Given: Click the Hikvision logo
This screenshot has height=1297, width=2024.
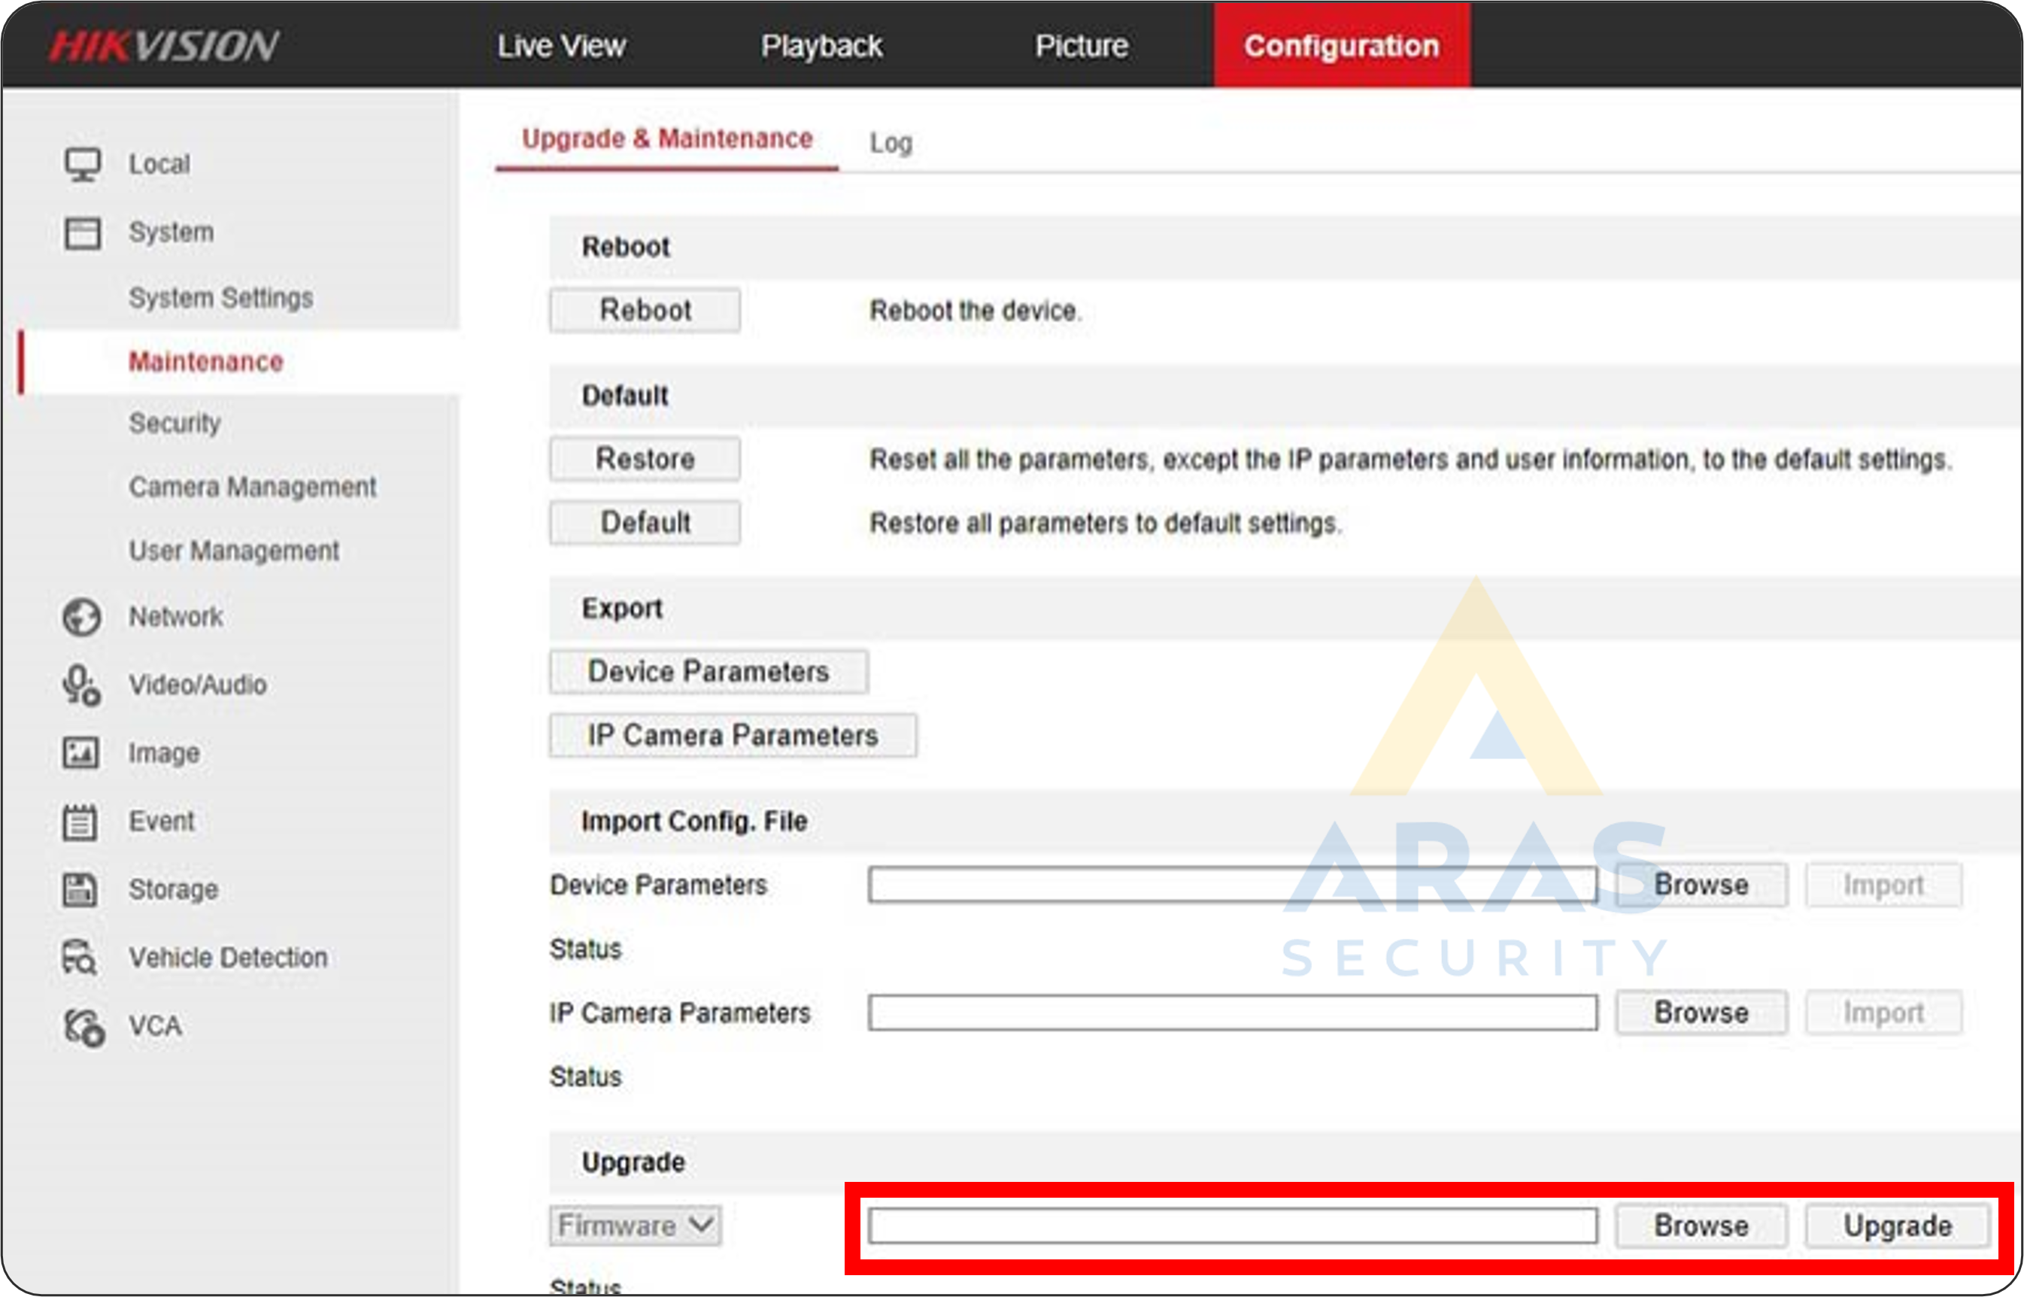Looking at the screenshot, I should pyautogui.click(x=163, y=45).
